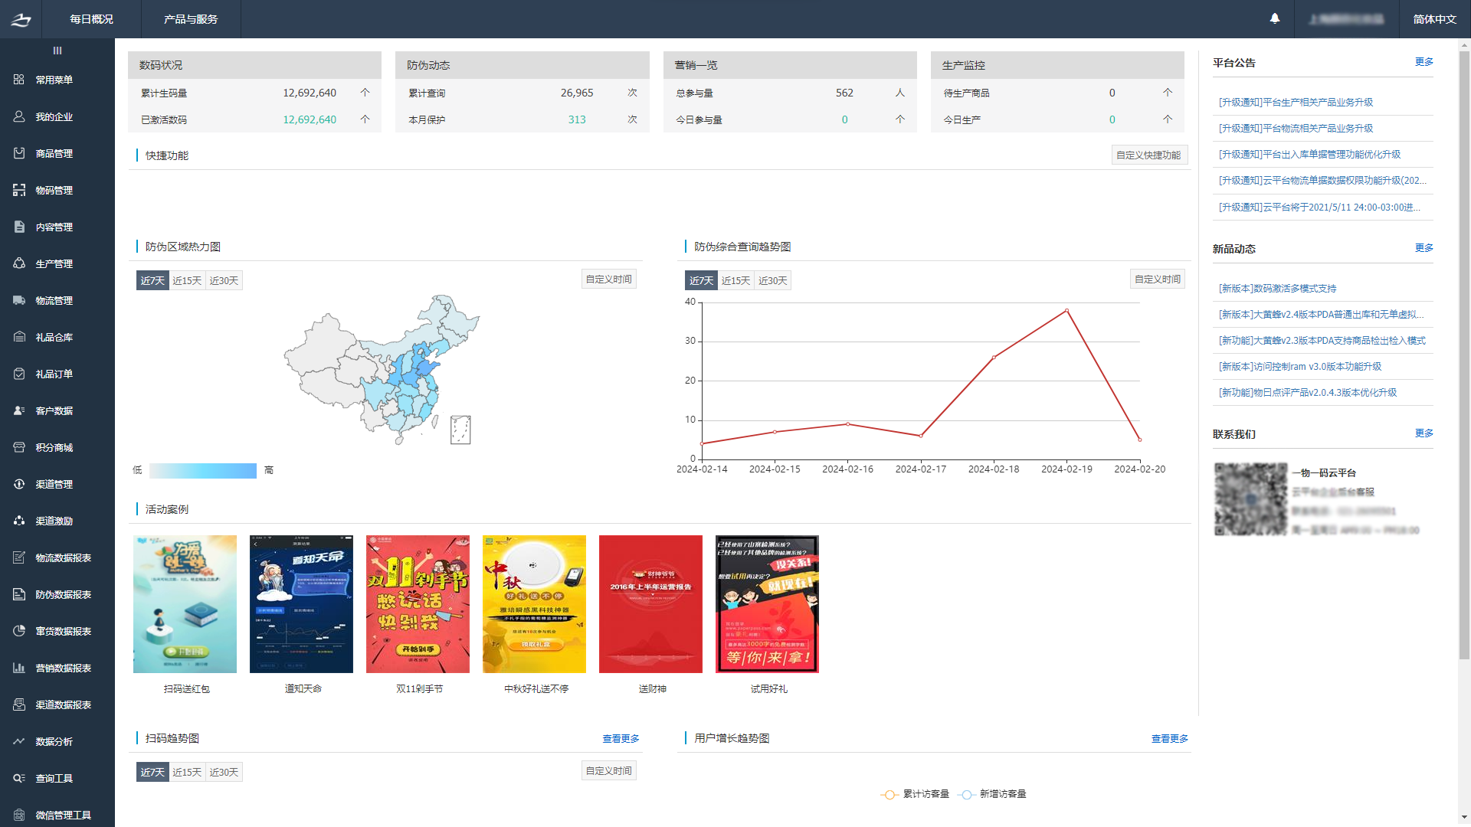The height and width of the screenshot is (827, 1471).
Task: Click 自定义时间 in the heat map panel
Action: (x=609, y=279)
